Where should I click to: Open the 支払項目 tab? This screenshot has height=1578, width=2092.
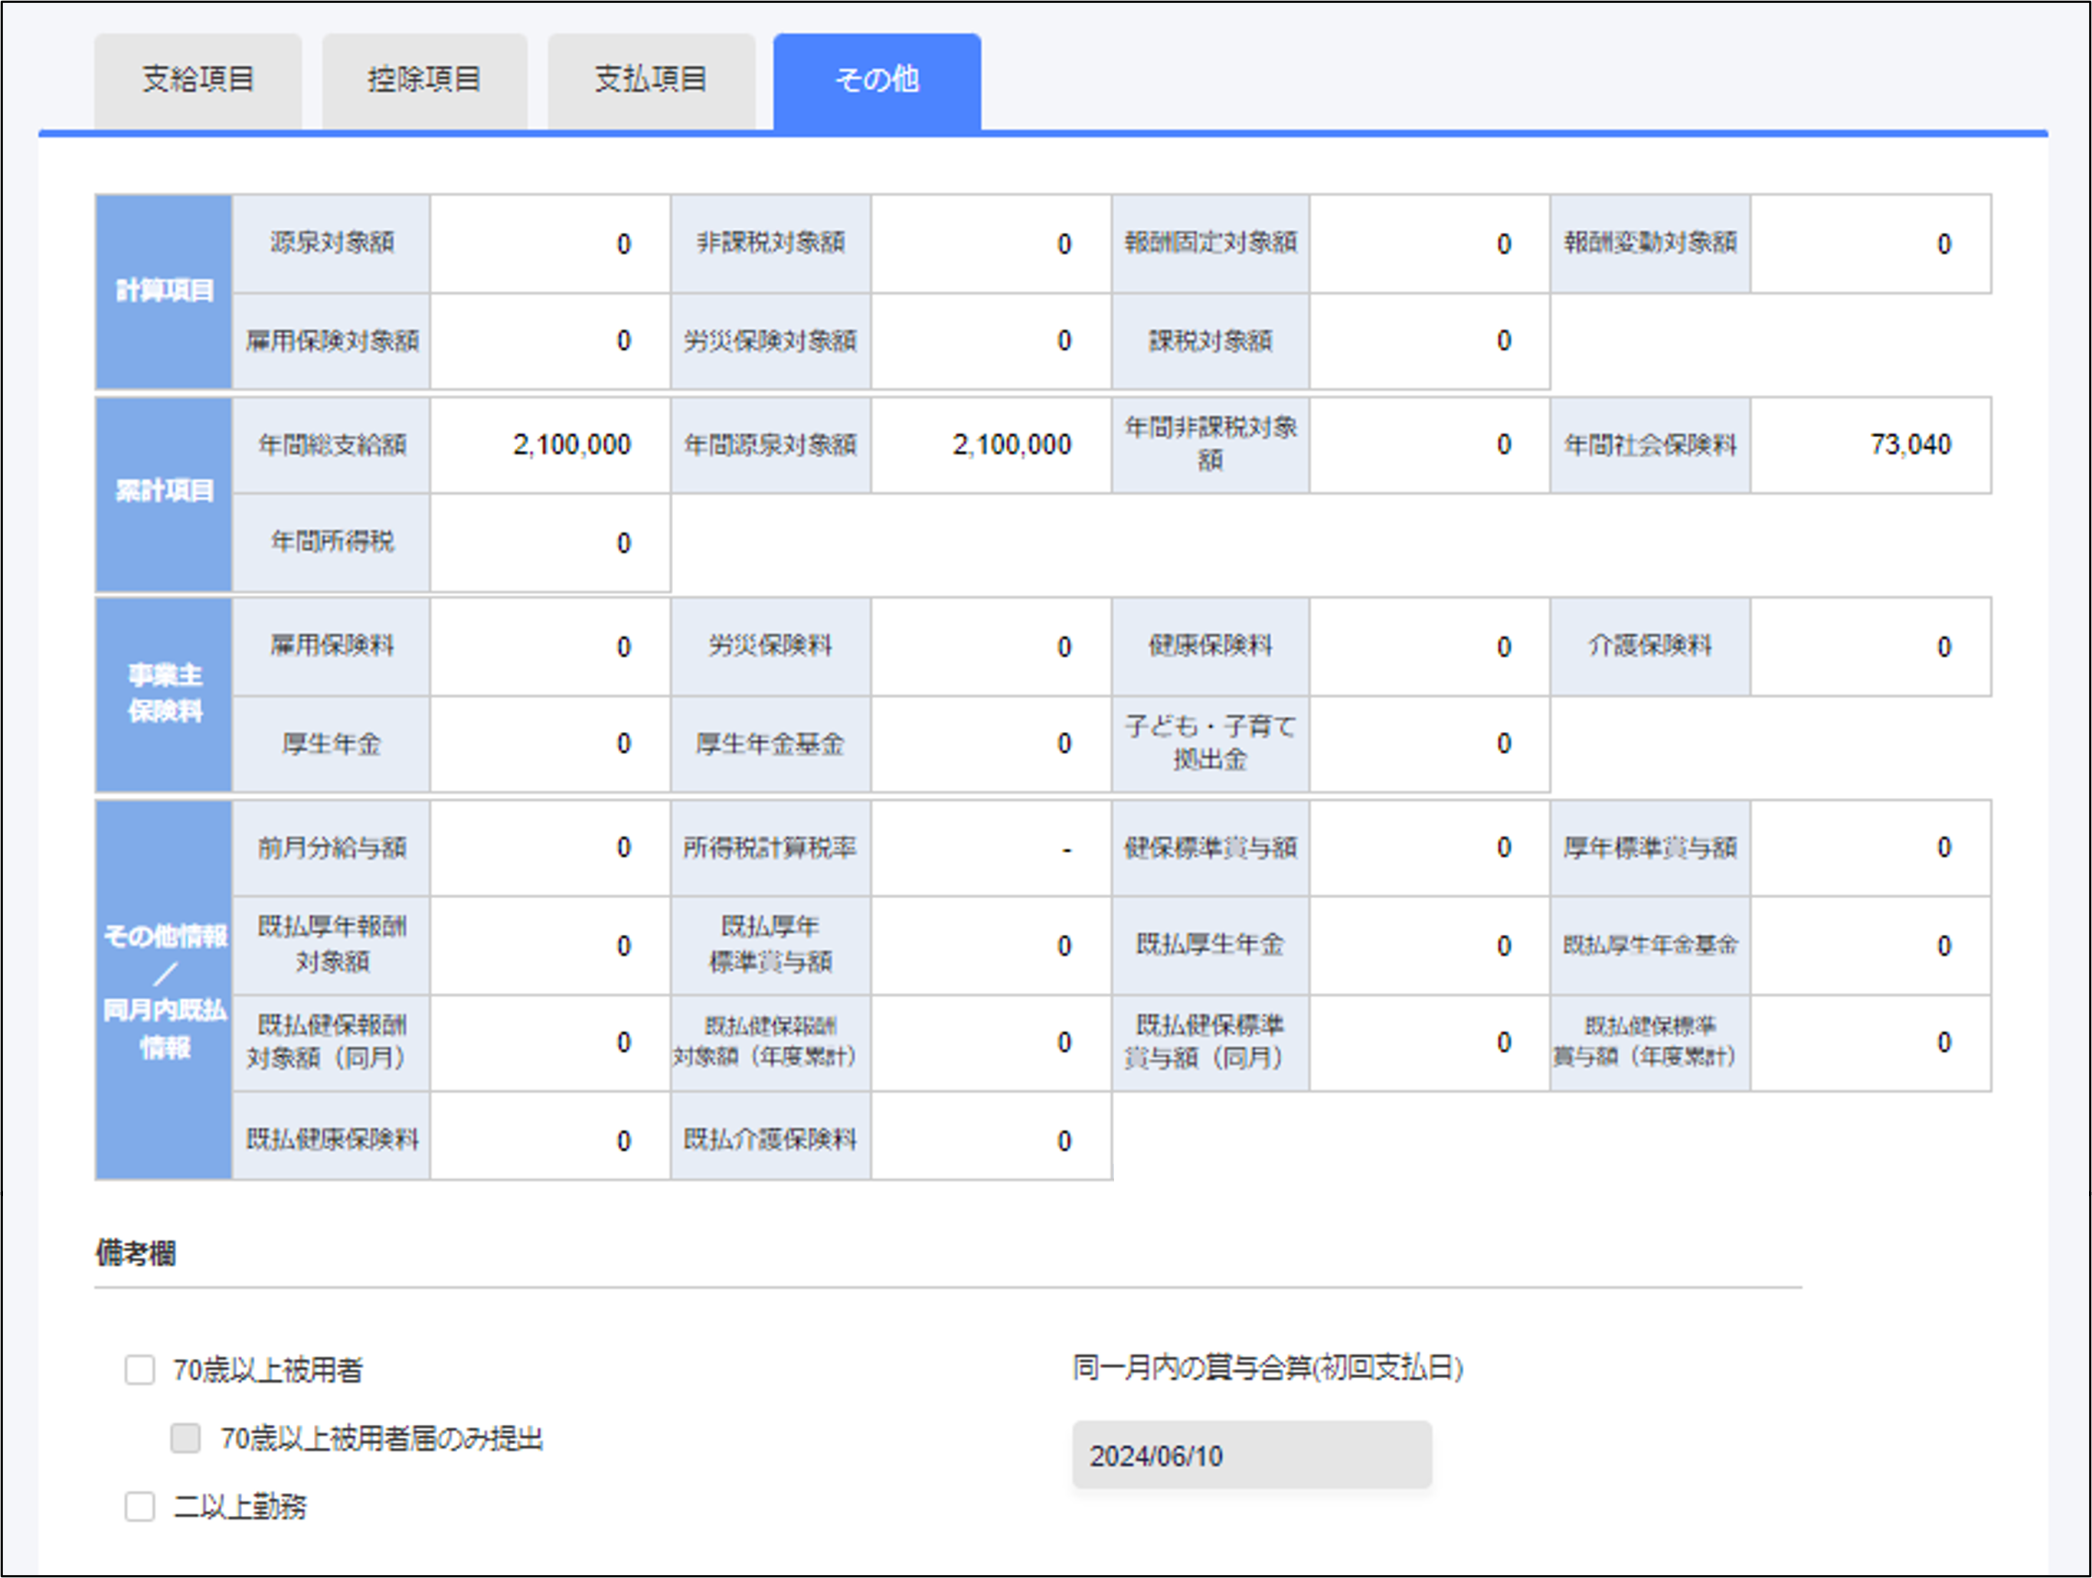(652, 80)
